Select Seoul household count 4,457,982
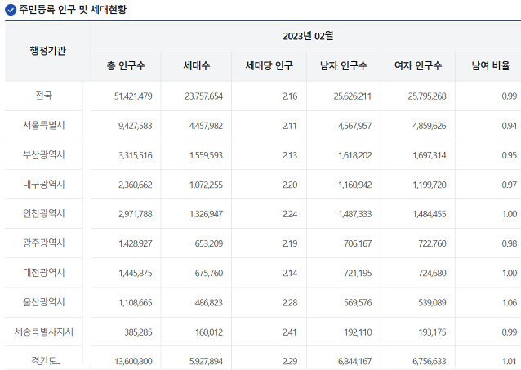The image size is (521, 370). [x=206, y=126]
